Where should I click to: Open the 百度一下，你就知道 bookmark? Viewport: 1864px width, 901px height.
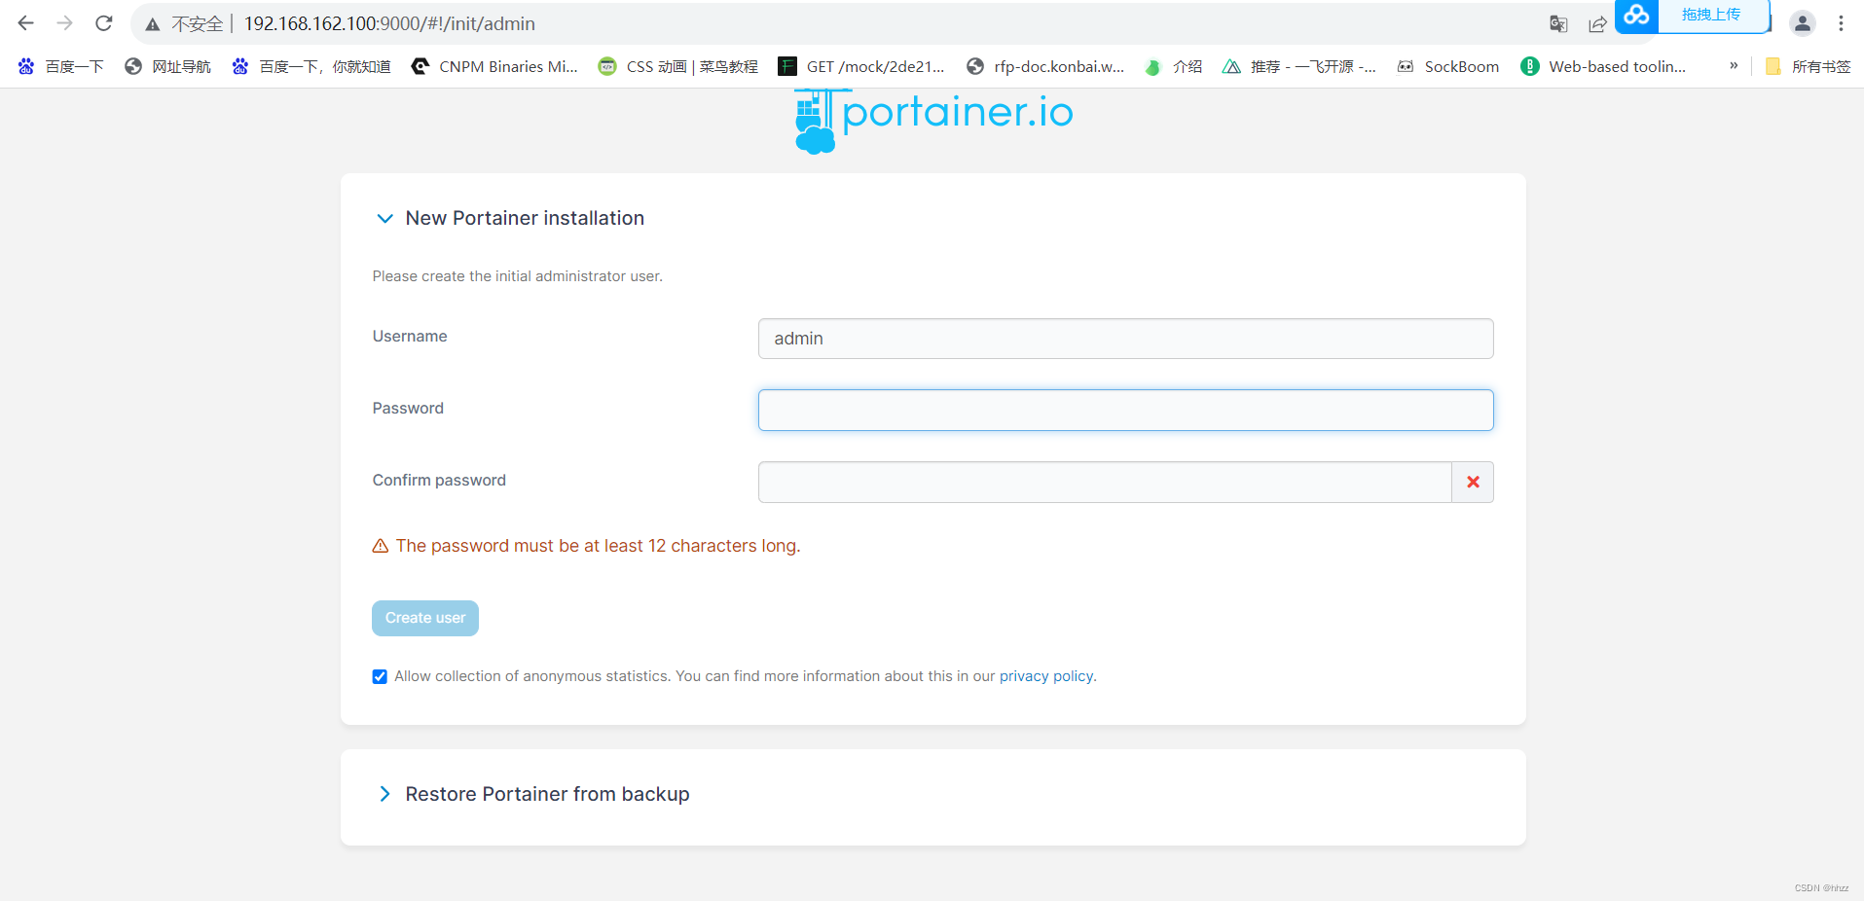tap(311, 66)
